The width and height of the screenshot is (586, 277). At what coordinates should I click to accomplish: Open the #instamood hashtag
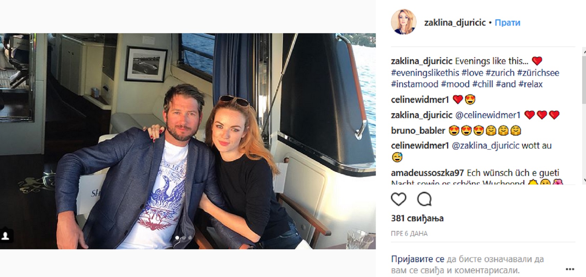tap(415, 84)
